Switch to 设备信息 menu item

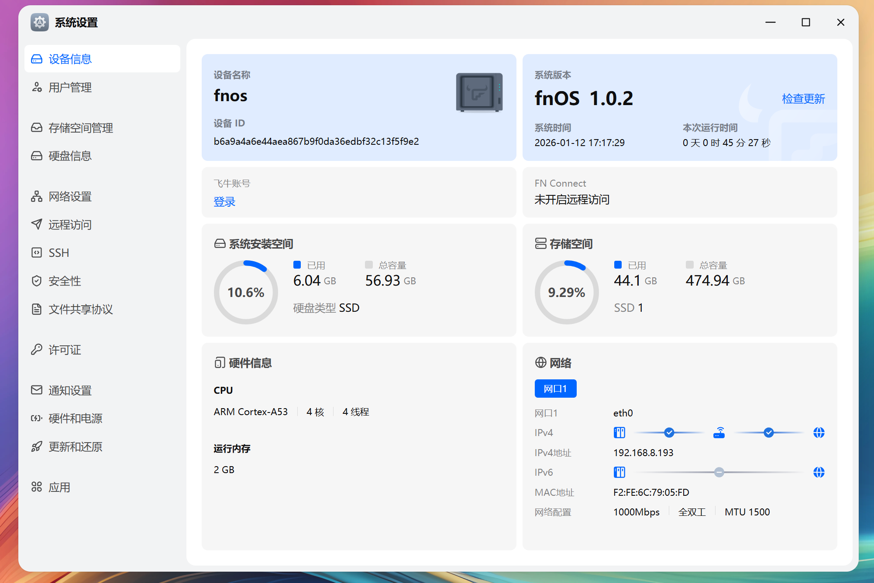click(70, 59)
